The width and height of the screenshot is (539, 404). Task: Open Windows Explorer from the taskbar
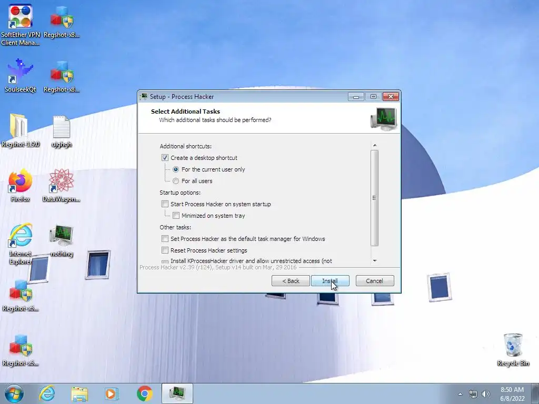tap(79, 393)
